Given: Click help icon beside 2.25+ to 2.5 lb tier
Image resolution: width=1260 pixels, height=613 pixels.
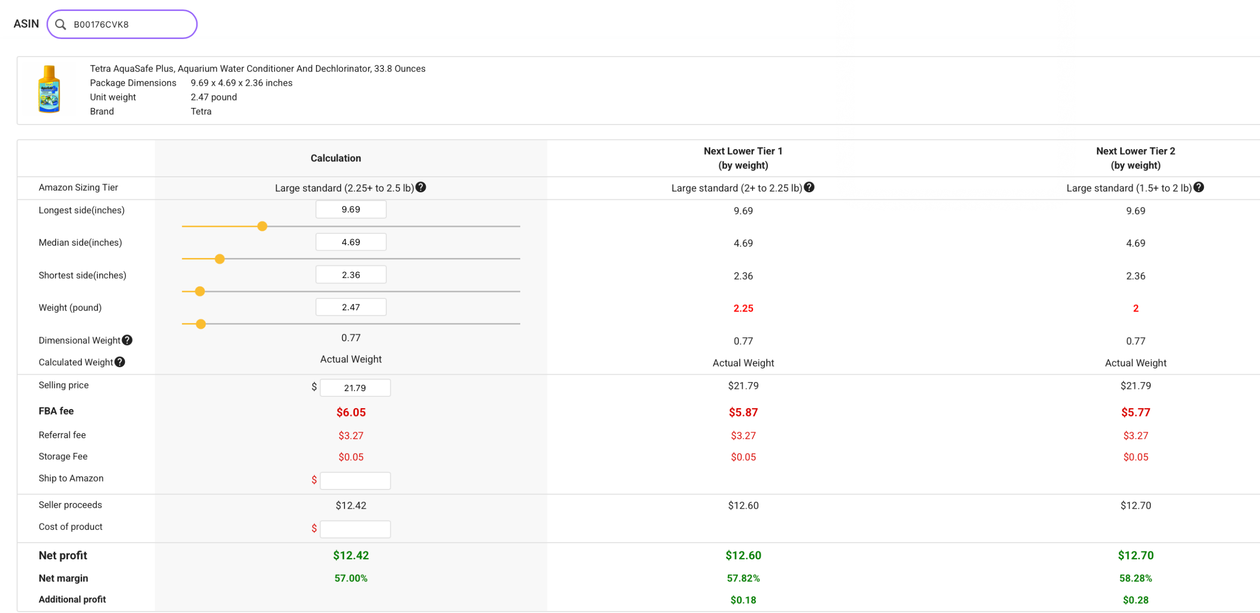Looking at the screenshot, I should [x=420, y=187].
